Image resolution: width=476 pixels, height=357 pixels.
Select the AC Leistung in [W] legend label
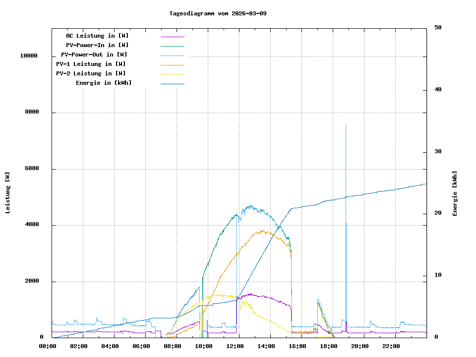pos(97,36)
